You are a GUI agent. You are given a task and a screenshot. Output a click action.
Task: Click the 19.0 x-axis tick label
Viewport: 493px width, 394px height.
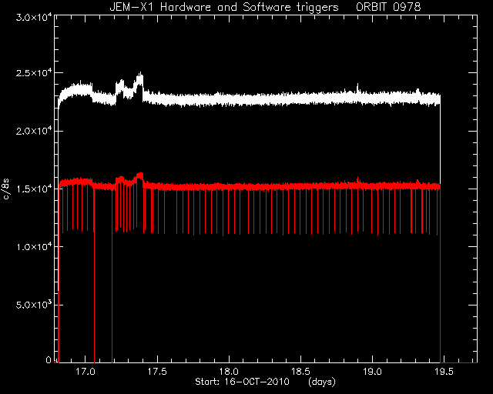(x=373, y=372)
